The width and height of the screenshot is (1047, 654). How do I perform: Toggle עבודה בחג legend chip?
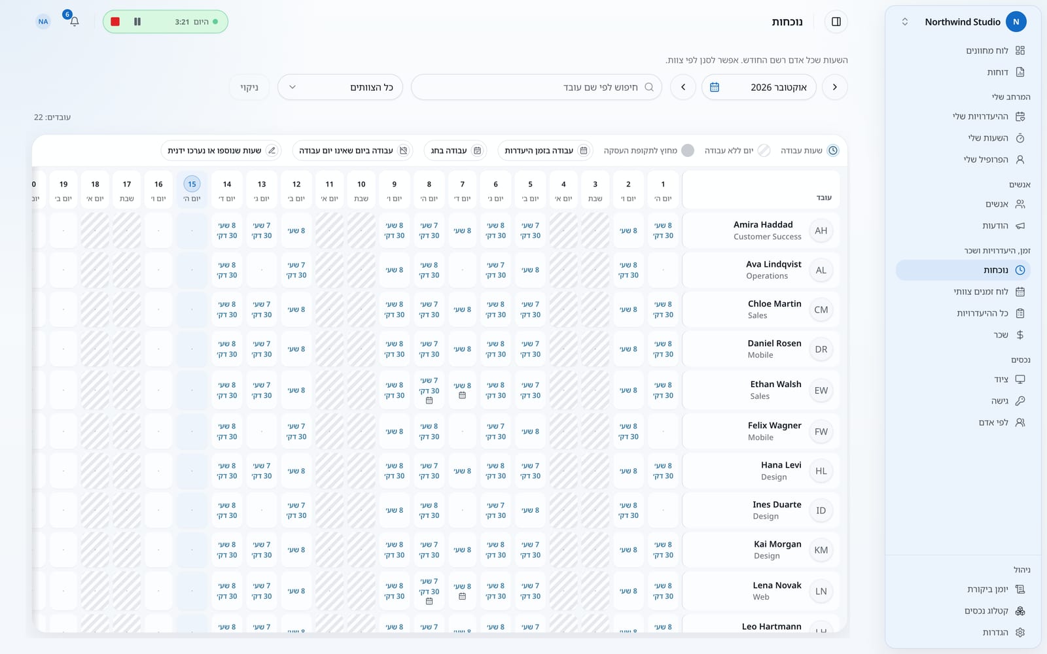(x=456, y=150)
